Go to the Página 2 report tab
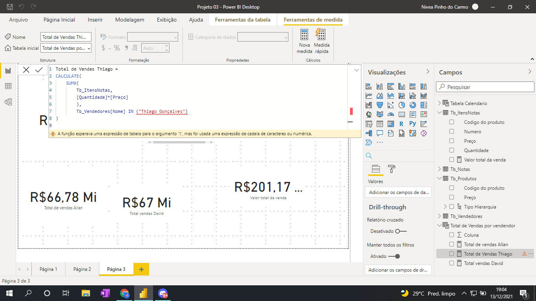This screenshot has width=536, height=301. (x=82, y=269)
